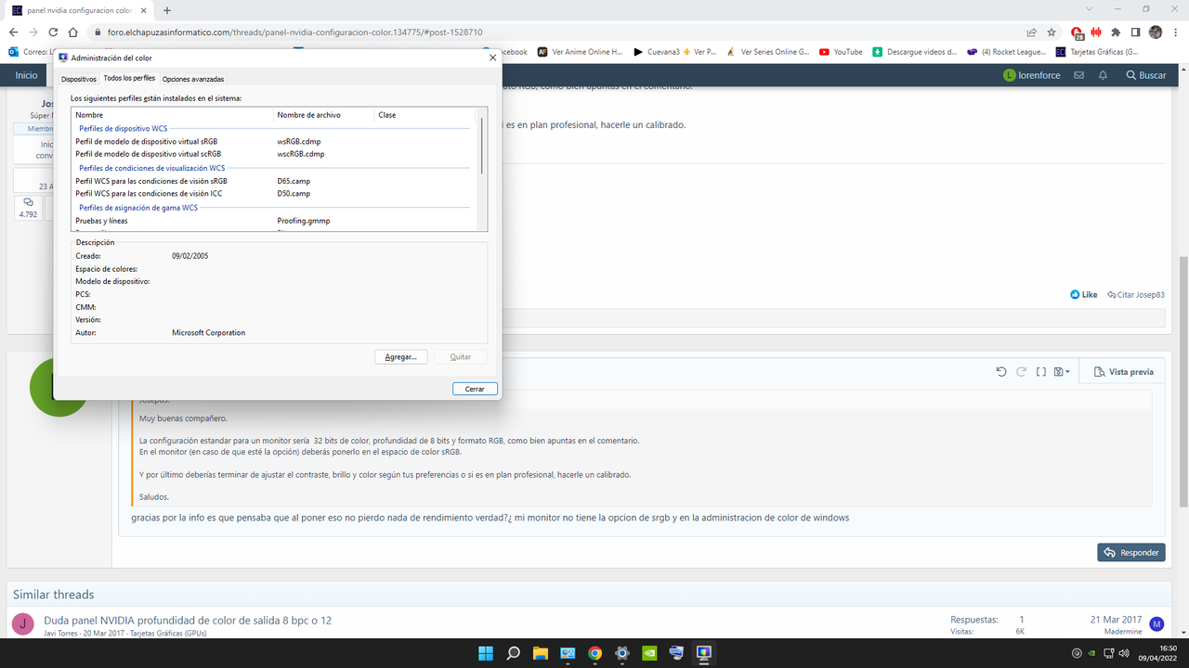Open Tarjetas Gráficas bookmark

point(1097,52)
